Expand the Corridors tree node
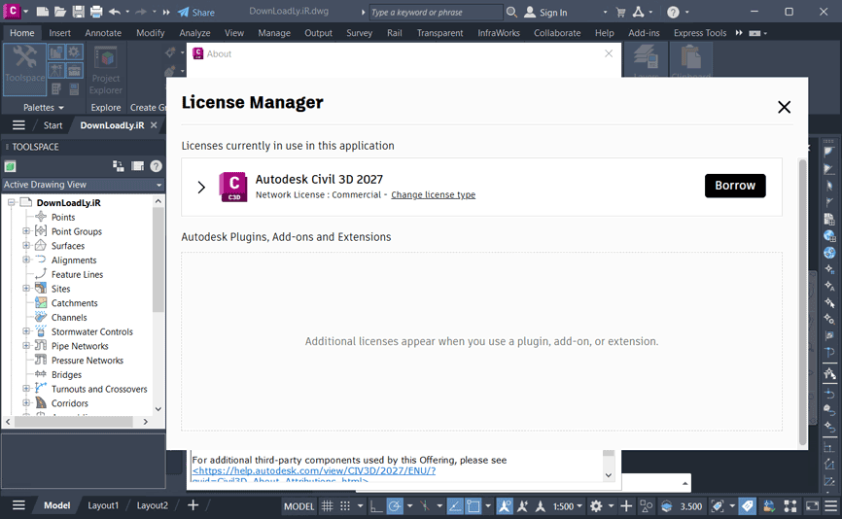 [26, 403]
